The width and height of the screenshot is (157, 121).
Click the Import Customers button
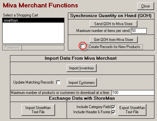(82, 83)
